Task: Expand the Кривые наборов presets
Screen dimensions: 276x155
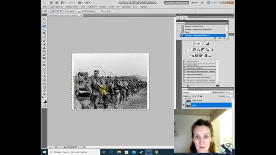Action: pyautogui.click(x=185, y=65)
